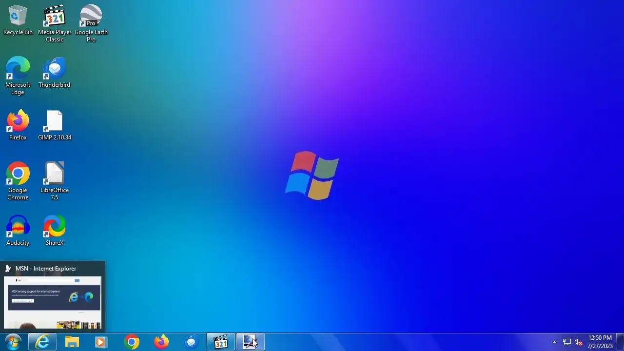Click the MSN Internet Explorer preview thumbnail

53,303
